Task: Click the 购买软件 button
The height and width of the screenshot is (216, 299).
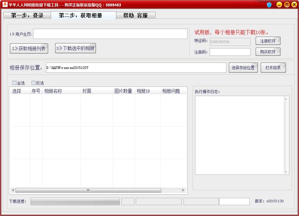Action: point(268,52)
